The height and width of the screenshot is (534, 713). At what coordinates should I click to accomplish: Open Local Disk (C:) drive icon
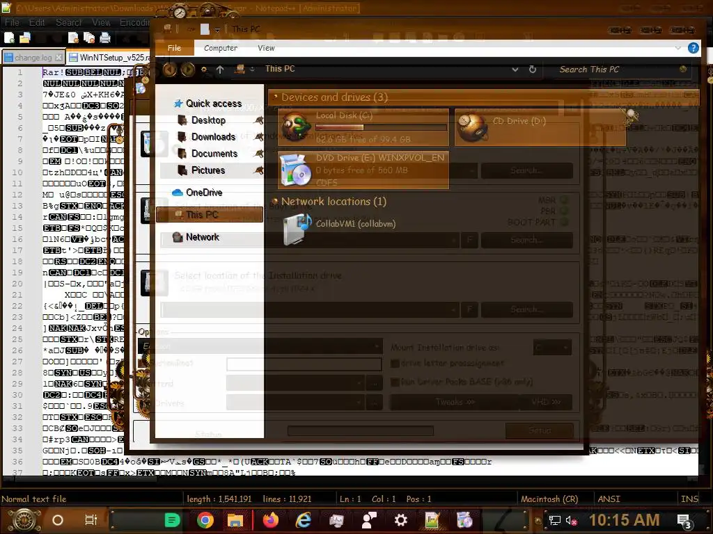pos(296,127)
